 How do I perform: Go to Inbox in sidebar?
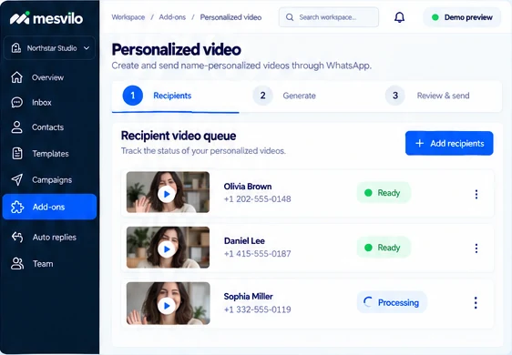pyautogui.click(x=42, y=103)
